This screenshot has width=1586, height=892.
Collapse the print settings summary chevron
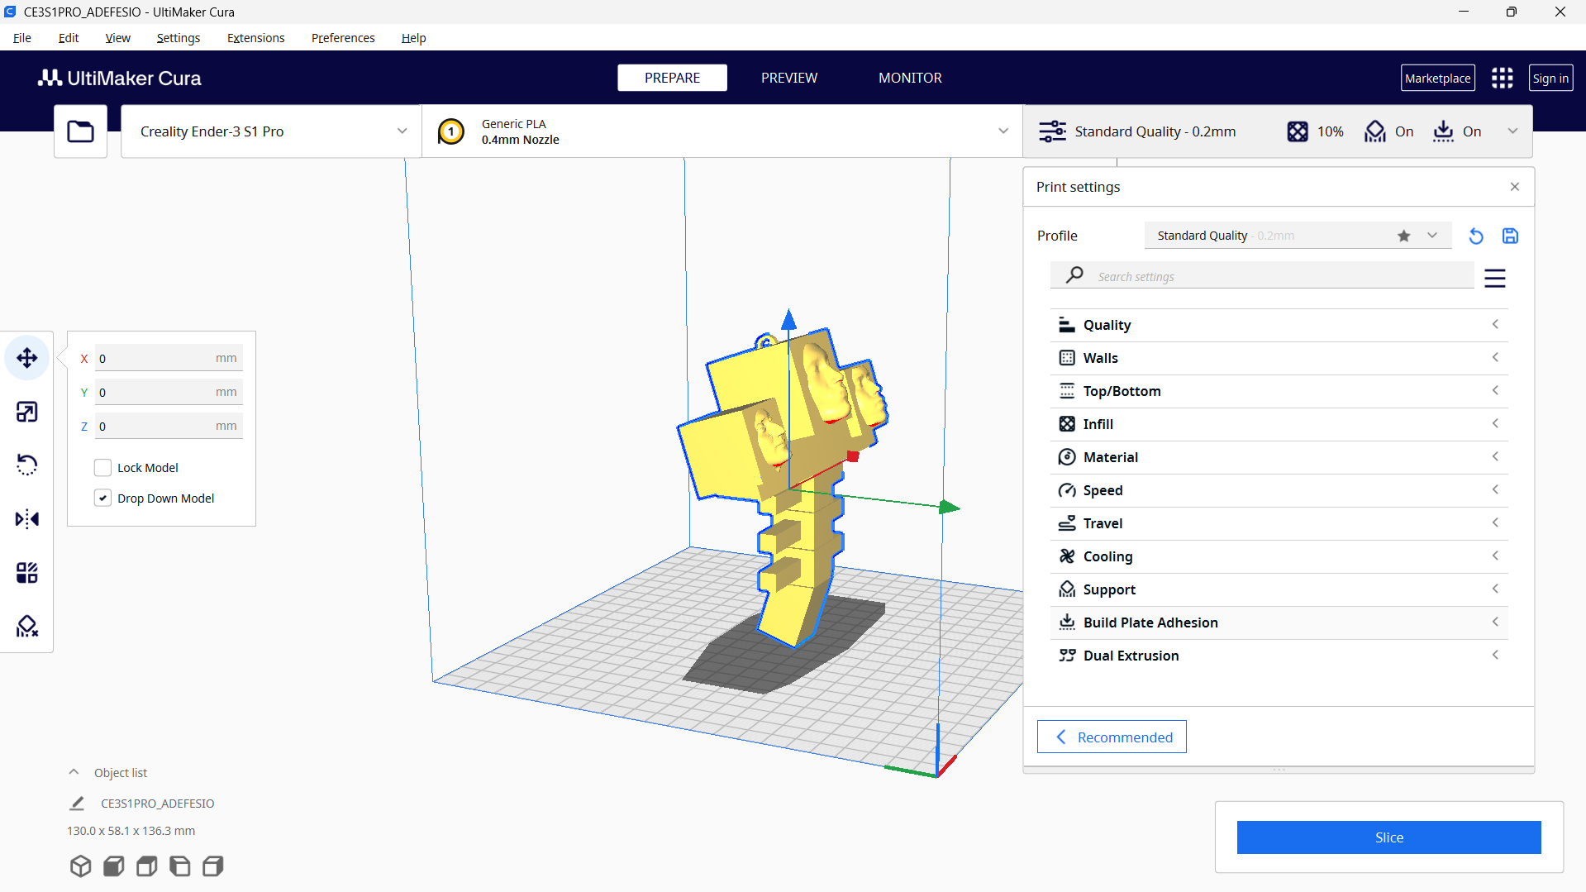[x=1512, y=131]
